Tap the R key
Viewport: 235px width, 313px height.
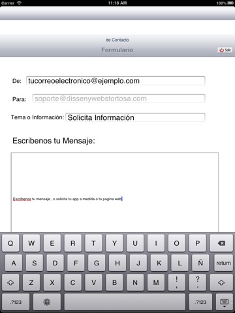tap(73, 243)
